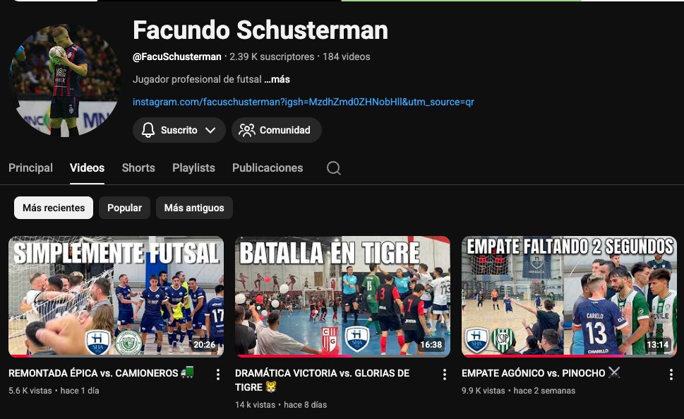Open the Publicaciones tab
684x419 pixels.
click(x=268, y=168)
